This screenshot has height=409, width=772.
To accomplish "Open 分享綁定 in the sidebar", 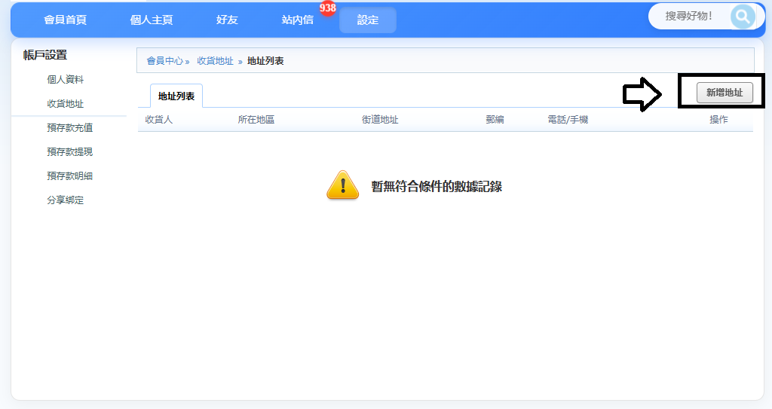I will 65,200.
